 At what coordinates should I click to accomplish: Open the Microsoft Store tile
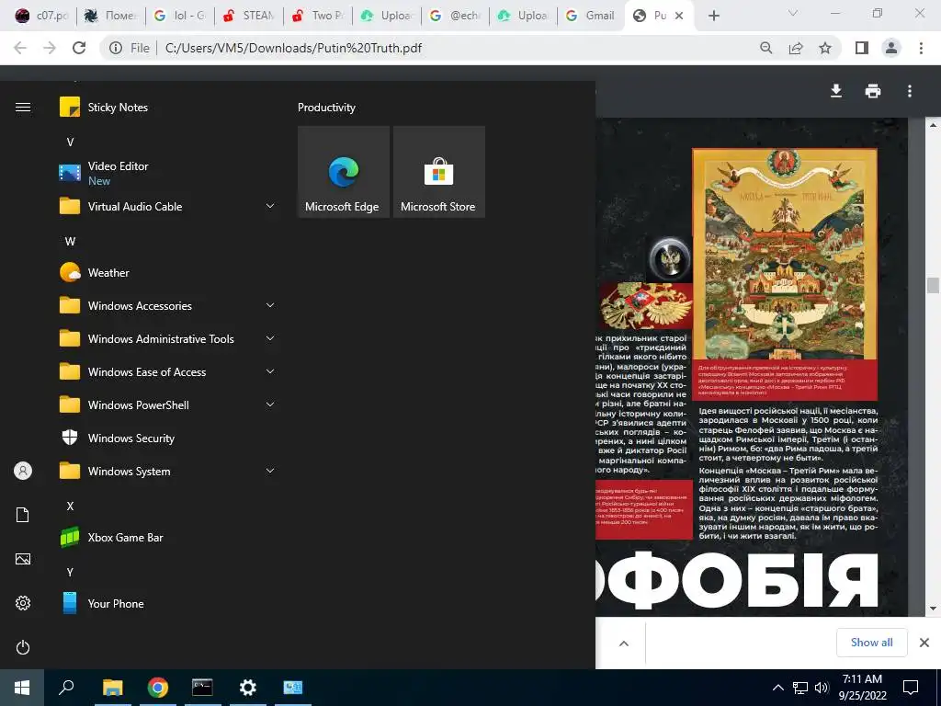(x=438, y=172)
